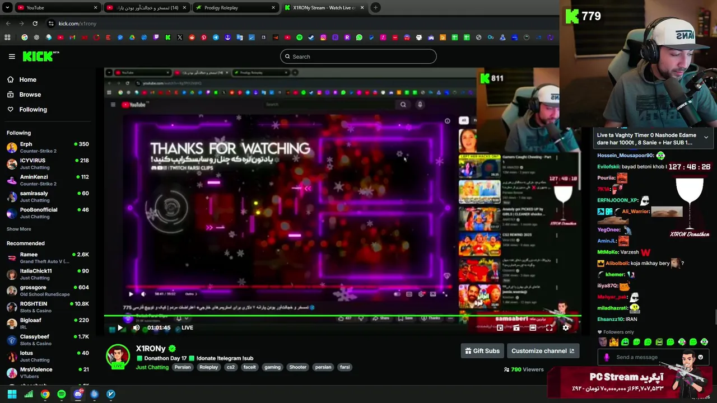
Task: Open the Windows Start menu
Action: [x=12, y=394]
